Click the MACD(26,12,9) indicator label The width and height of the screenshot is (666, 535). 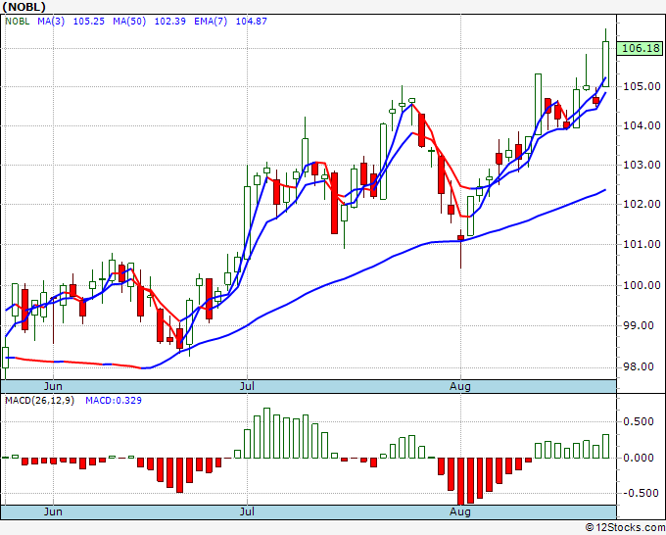39,401
